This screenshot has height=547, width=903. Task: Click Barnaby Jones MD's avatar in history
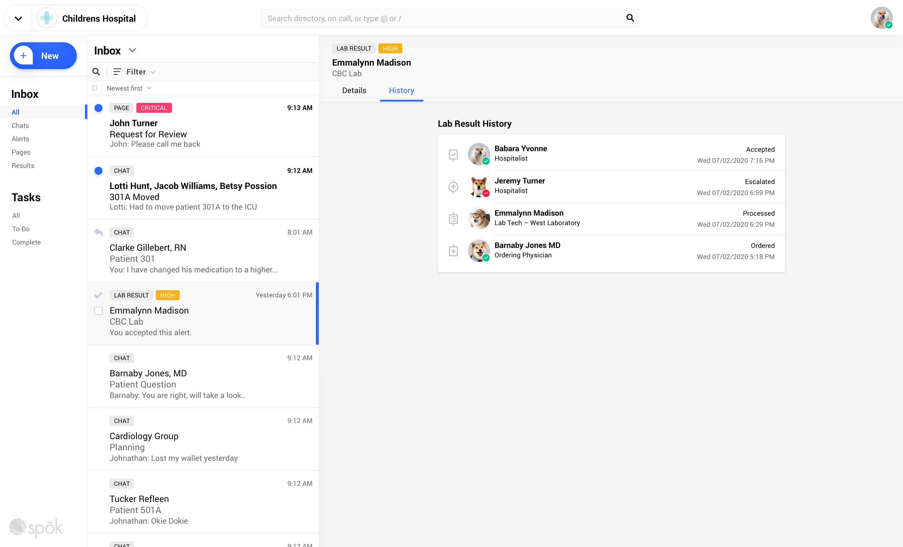(x=478, y=250)
